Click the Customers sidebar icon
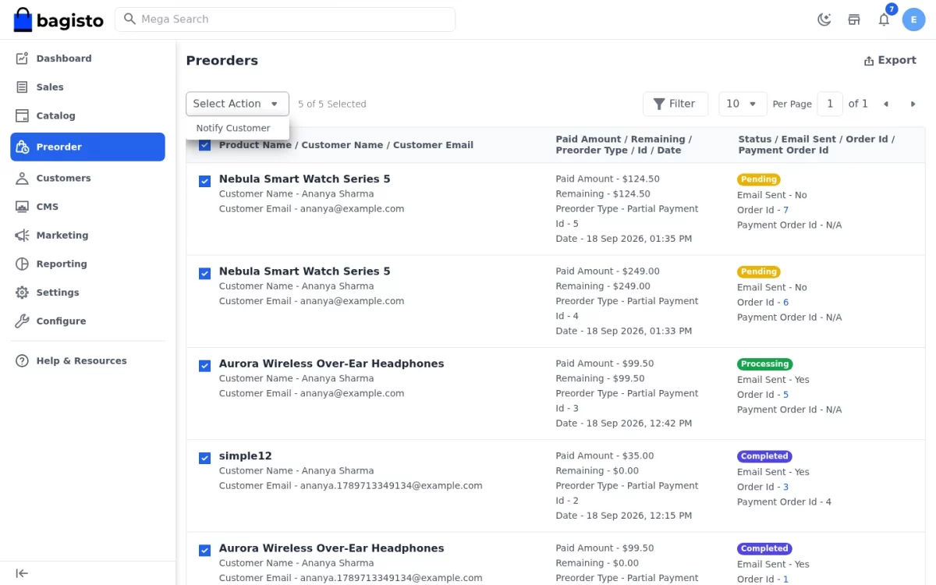Image resolution: width=936 pixels, height=585 pixels. 22,178
